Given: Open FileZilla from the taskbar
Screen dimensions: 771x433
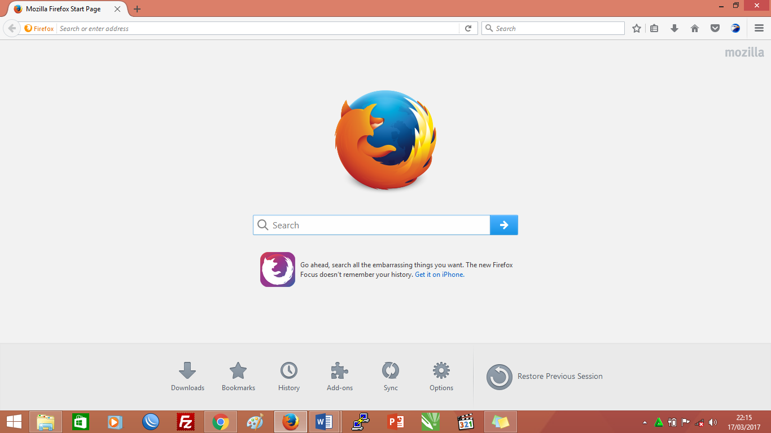Looking at the screenshot, I should (185, 422).
